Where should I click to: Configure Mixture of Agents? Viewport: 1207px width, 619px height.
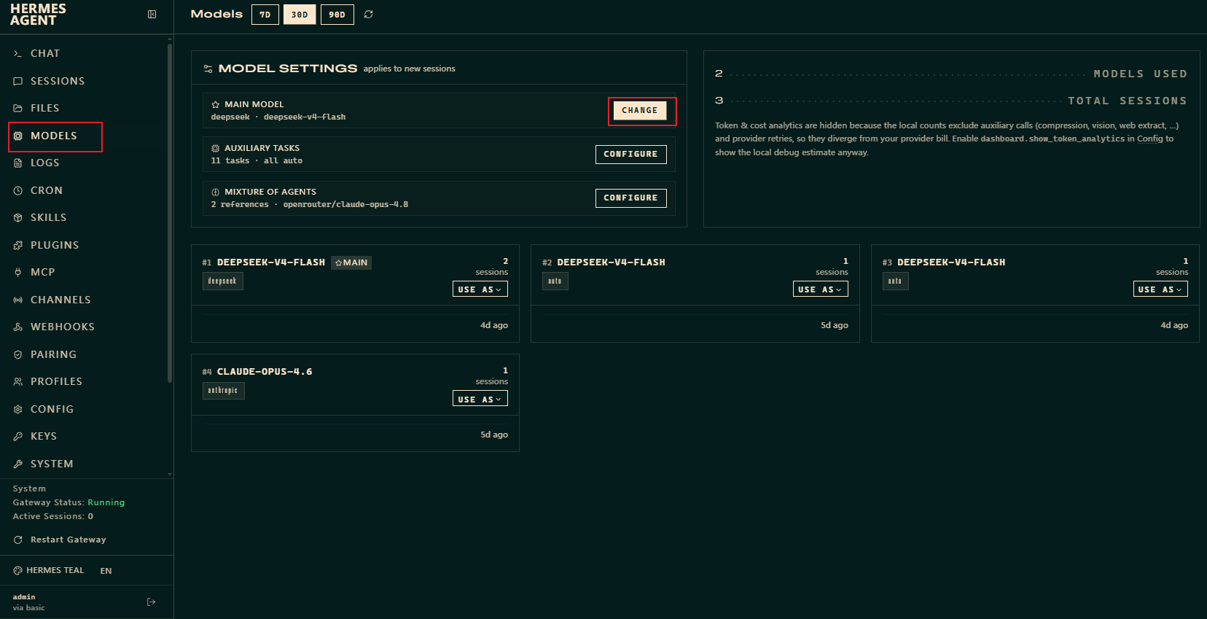pyautogui.click(x=631, y=198)
